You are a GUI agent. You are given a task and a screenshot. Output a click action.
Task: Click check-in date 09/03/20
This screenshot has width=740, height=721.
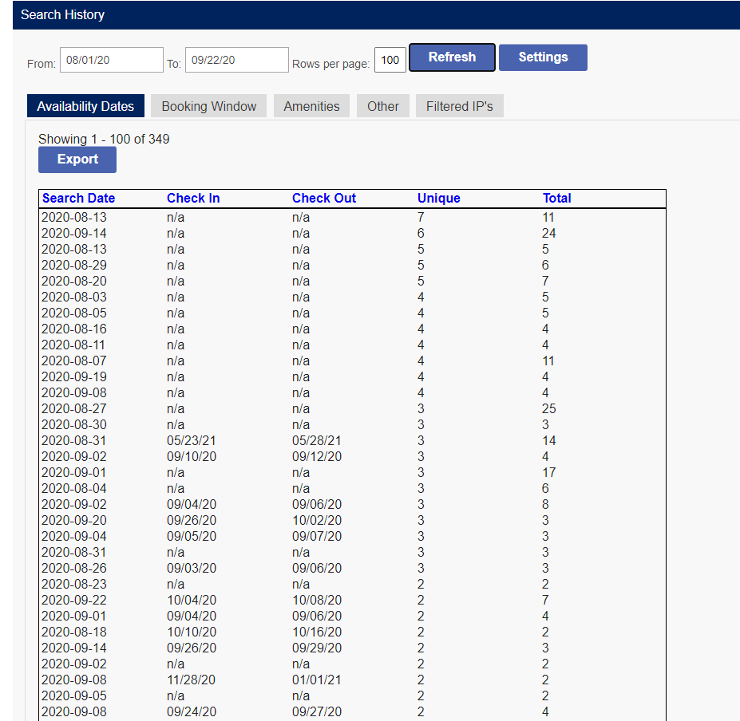[192, 568]
